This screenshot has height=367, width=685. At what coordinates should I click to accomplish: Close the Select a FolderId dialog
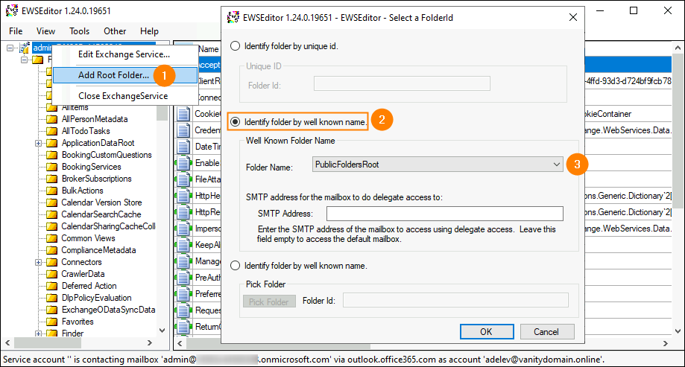click(x=573, y=17)
